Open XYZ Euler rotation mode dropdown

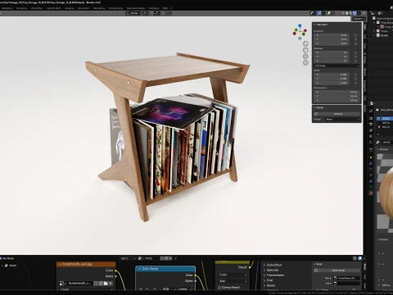337,66
